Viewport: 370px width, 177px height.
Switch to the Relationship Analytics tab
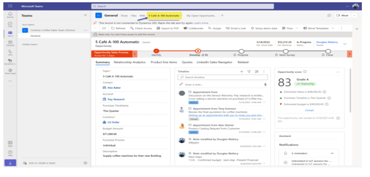click(x=130, y=62)
